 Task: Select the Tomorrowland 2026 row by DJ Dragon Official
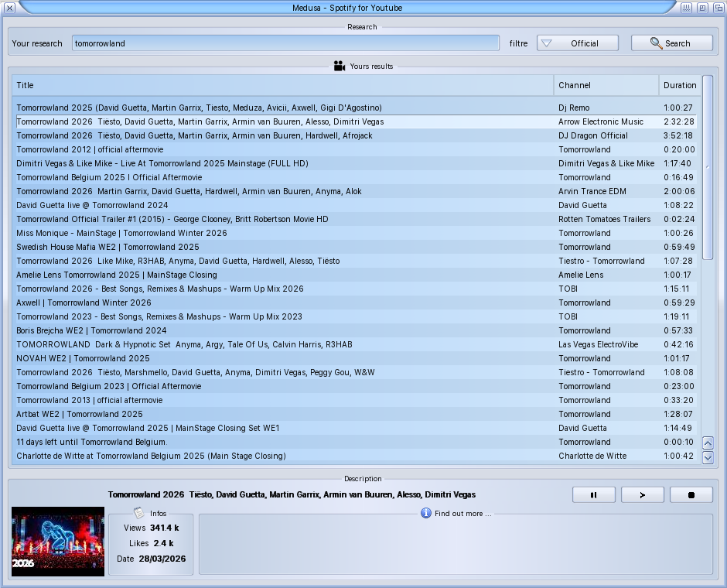(356, 135)
